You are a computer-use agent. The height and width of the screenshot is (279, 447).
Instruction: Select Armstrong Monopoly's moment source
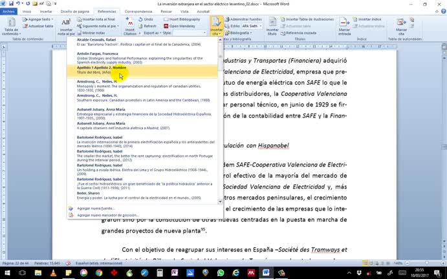pyautogui.click(x=142, y=86)
